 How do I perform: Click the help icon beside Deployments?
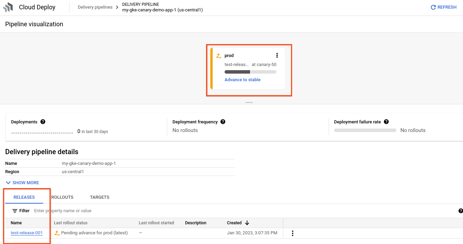42,122
